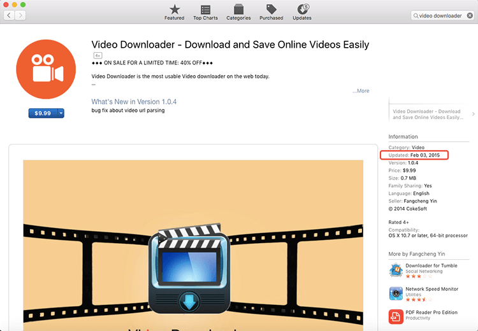478x331 pixels.
Task: Go back with the left arrow button
Action: [9, 15]
